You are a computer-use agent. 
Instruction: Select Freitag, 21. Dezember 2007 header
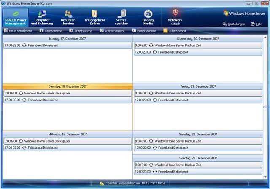click(198, 86)
